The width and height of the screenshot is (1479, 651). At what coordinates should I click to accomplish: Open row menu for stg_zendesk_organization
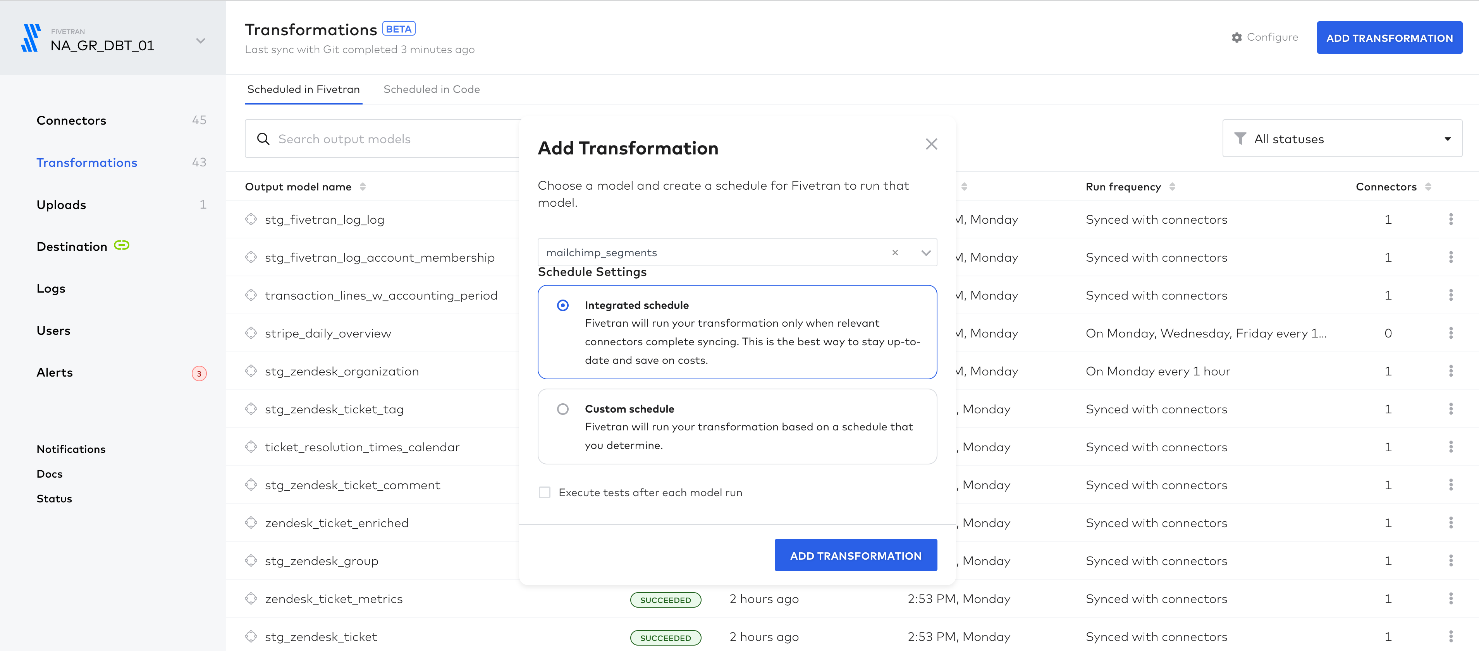coord(1451,371)
